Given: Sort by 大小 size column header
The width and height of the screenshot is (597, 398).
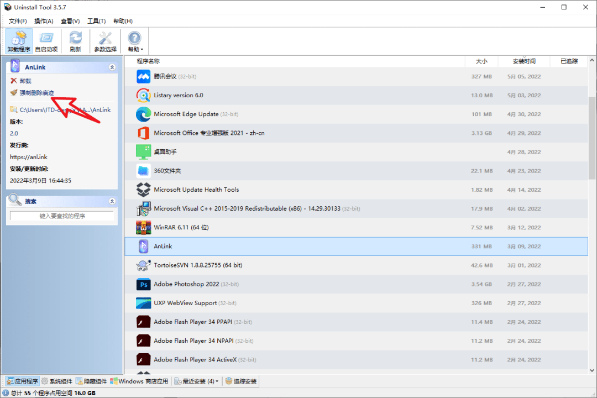Looking at the screenshot, I should point(481,61).
